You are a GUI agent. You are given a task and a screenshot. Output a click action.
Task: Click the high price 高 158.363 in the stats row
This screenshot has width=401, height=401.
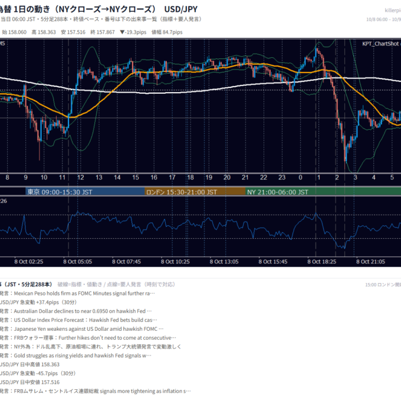[x=44, y=32]
